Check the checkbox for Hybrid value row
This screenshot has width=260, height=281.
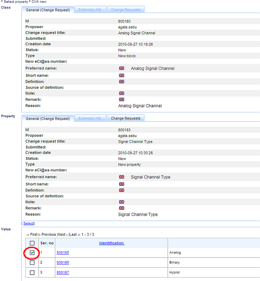[x=32, y=272]
